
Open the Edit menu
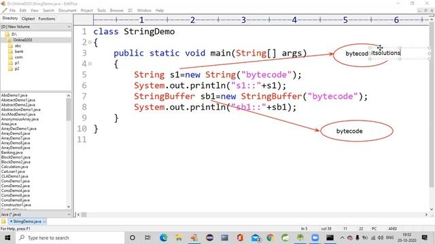click(x=22, y=11)
